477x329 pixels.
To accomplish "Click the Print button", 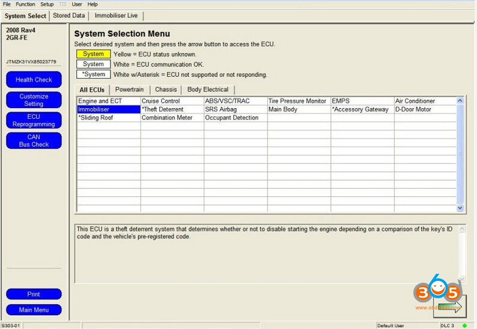I will [x=34, y=294].
